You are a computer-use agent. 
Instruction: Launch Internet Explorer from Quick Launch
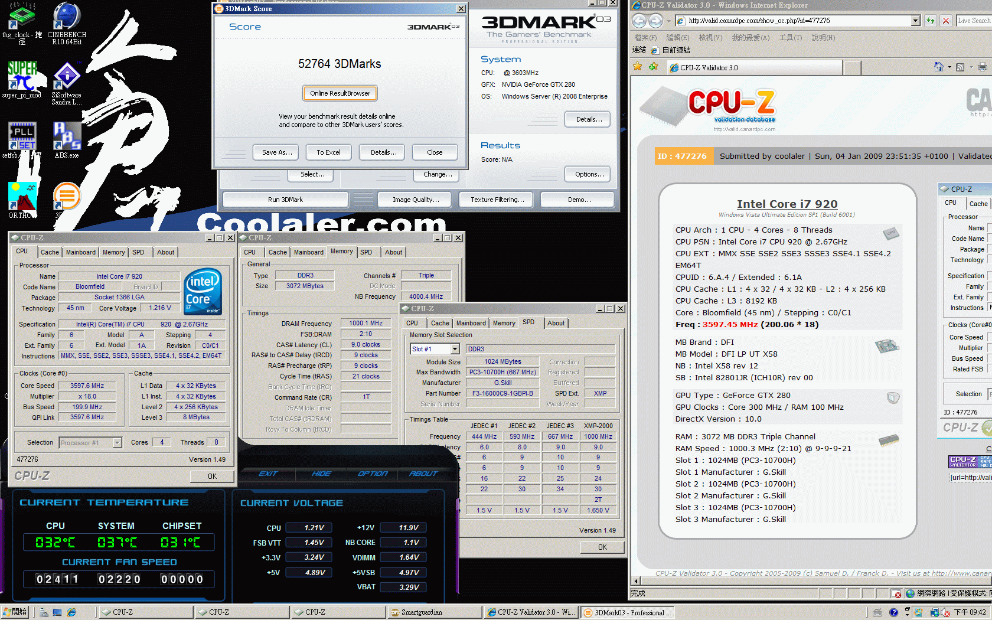71,612
